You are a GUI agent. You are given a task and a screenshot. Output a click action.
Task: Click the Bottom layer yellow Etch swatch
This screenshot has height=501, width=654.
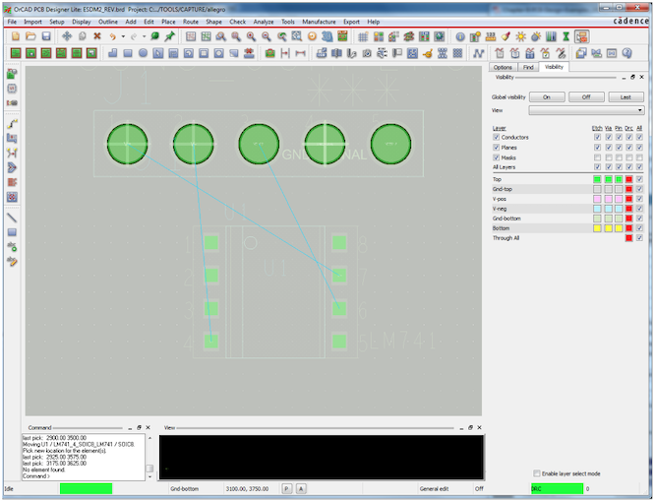597,227
